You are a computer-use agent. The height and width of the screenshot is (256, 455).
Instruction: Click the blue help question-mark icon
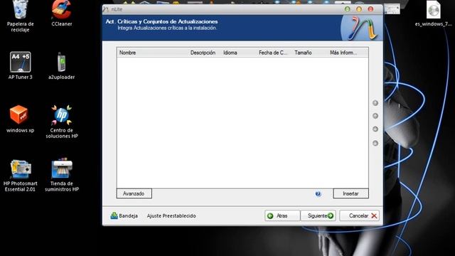(x=318, y=193)
